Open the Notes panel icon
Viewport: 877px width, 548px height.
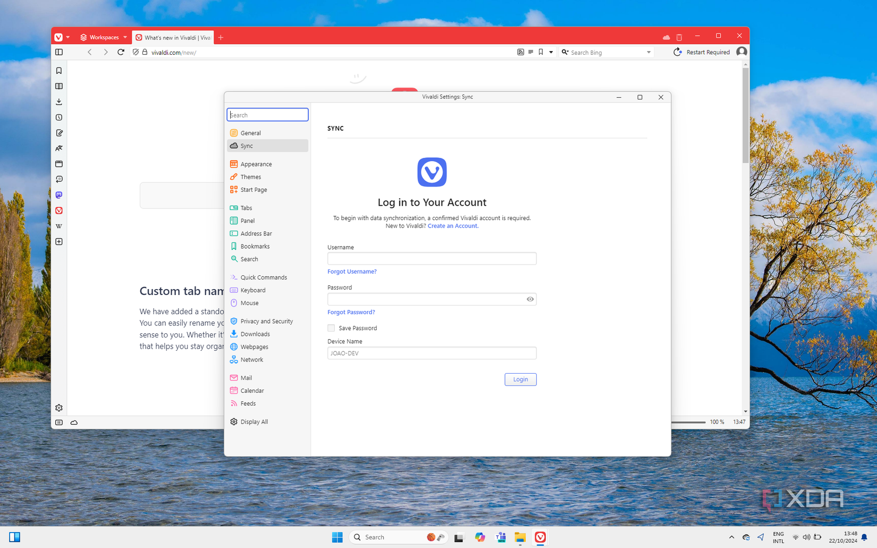point(59,133)
